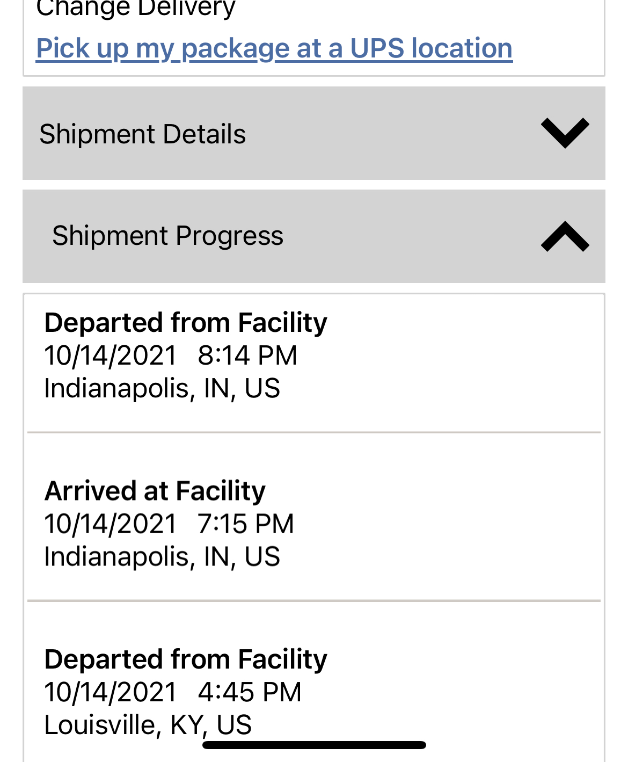The width and height of the screenshot is (628, 762).
Task: Open the pick up at UPS location link
Action: 274,48
